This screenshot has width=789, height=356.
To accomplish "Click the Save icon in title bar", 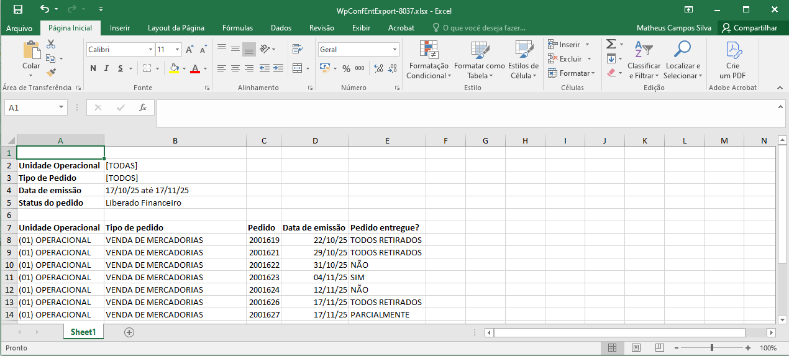I will 18,9.
